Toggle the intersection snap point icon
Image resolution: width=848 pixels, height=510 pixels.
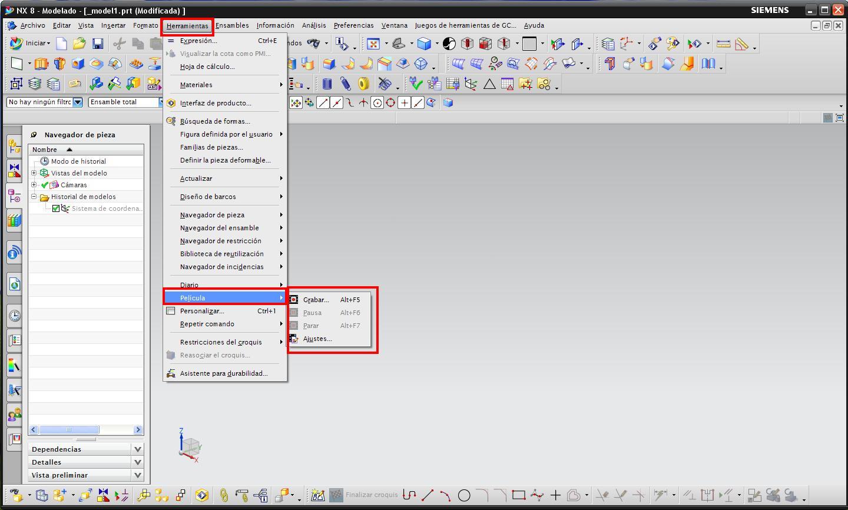click(363, 102)
